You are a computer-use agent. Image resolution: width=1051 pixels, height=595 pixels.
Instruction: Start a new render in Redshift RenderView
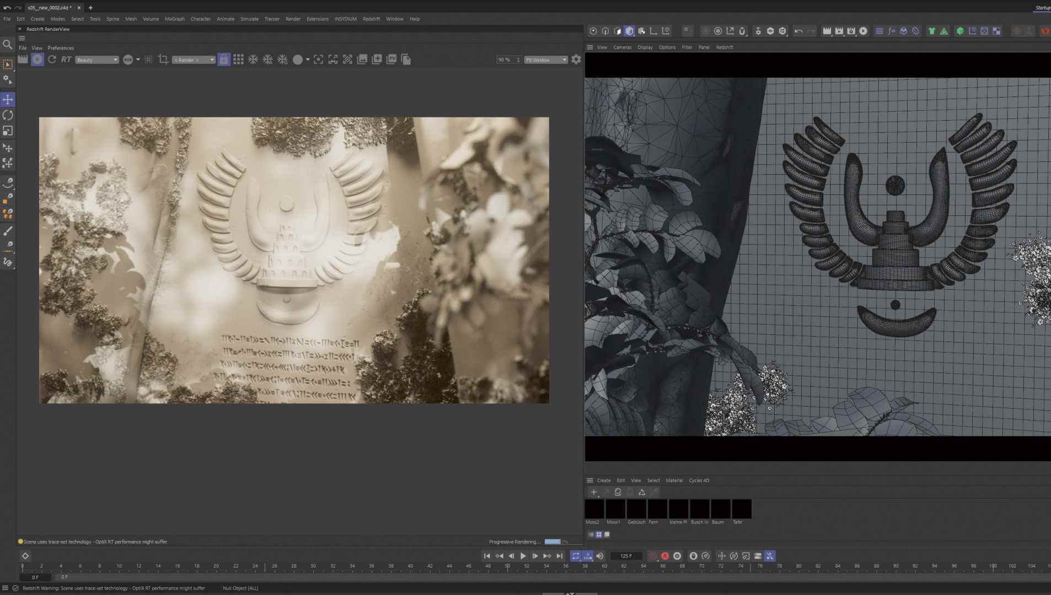(37, 59)
